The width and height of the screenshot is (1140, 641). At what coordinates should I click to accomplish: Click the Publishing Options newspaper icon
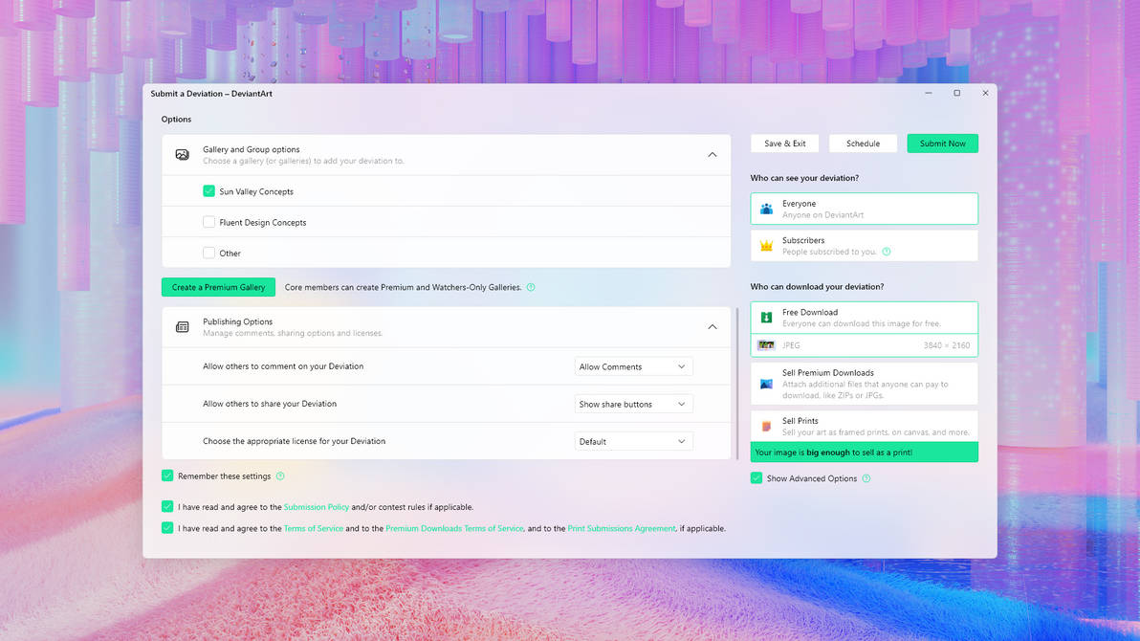coord(182,326)
